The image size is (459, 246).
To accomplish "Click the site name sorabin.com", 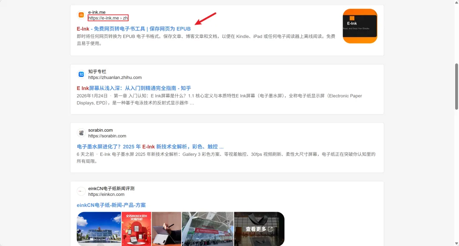I will [x=100, y=130].
